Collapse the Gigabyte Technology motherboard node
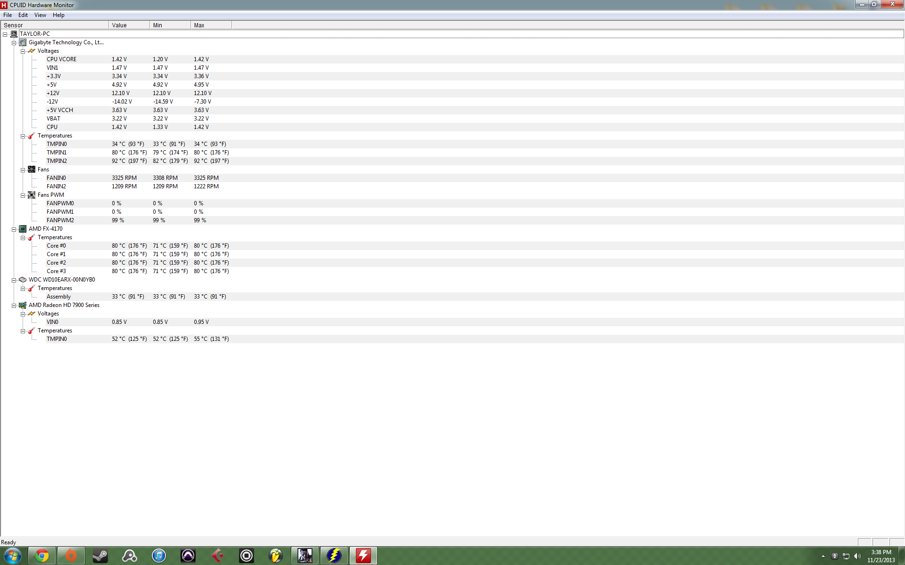 14,43
